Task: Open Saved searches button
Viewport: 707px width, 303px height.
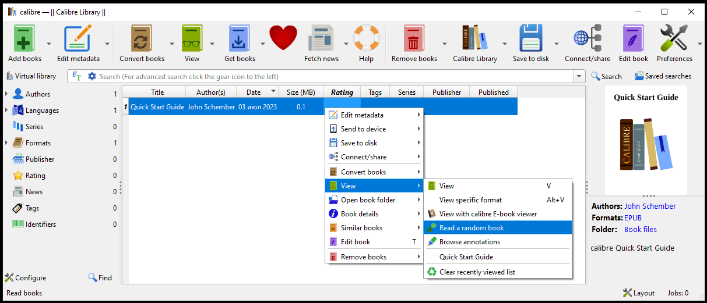Action: pyautogui.click(x=663, y=76)
